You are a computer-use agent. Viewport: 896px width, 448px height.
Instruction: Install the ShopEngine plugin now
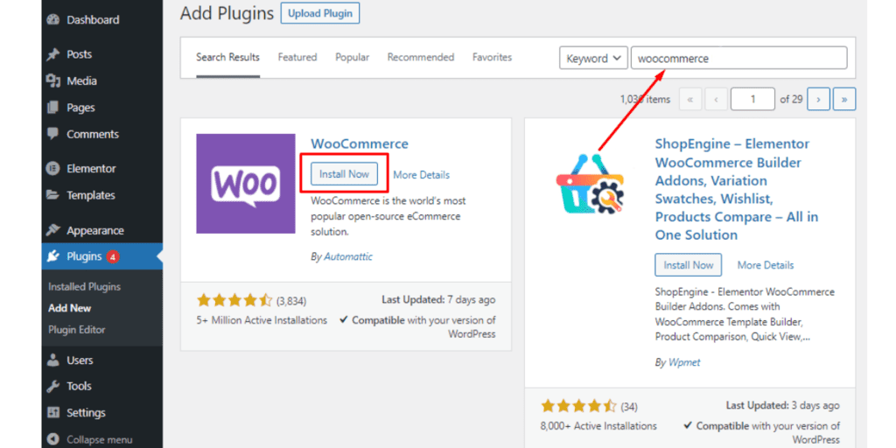[x=688, y=265]
